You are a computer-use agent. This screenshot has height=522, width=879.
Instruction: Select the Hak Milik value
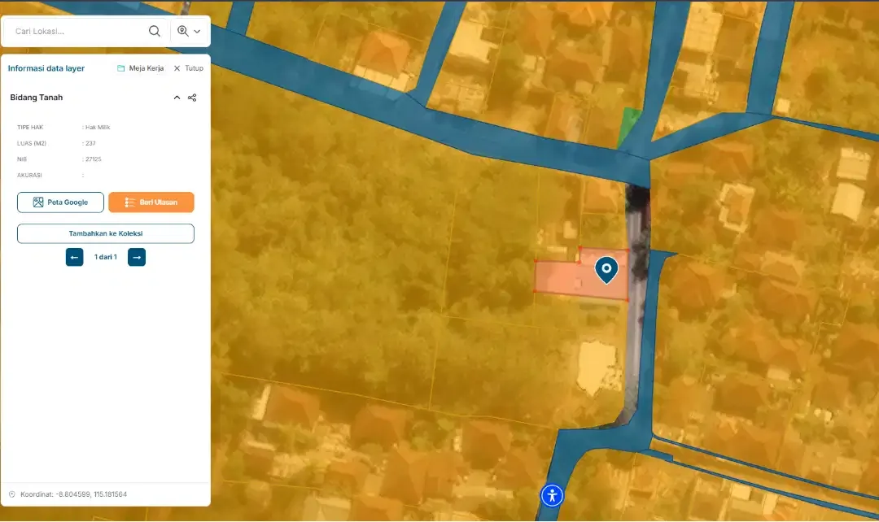click(98, 128)
